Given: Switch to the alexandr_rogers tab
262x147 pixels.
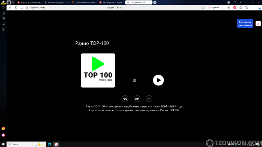Looking at the screenshot, I should coord(57,3).
